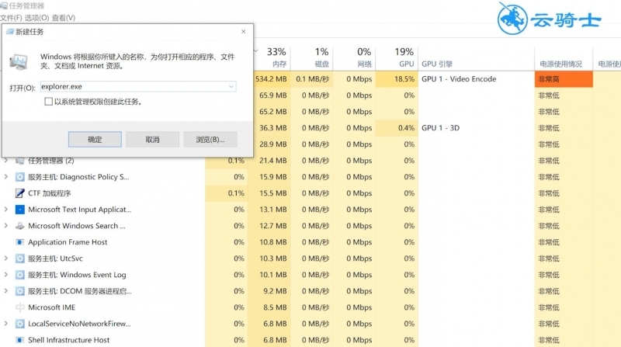Click the Windows Event Log gear icon

click(19, 275)
